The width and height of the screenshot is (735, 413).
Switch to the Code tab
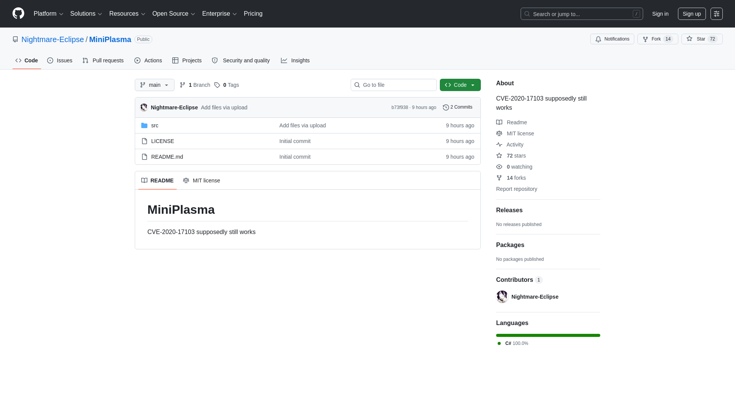tap(27, 60)
